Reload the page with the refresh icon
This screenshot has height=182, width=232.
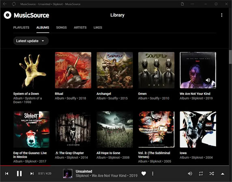[x=14, y=4]
